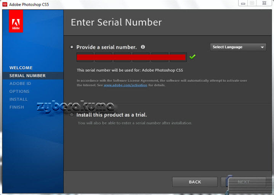This screenshot has height=195, width=274.
Task: Click the first serial number field
Action: click(x=85, y=57)
